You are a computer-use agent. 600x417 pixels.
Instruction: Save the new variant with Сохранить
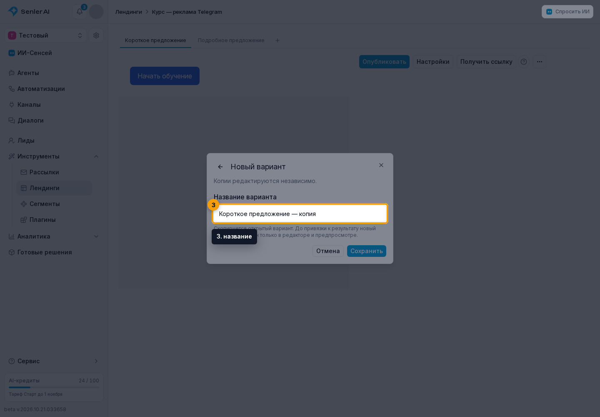click(x=367, y=251)
